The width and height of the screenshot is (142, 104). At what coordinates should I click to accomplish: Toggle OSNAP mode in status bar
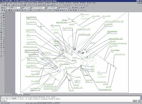click(45, 103)
